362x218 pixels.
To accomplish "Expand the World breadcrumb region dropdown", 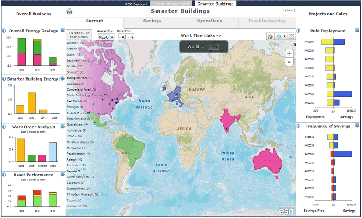I will coord(213,47).
